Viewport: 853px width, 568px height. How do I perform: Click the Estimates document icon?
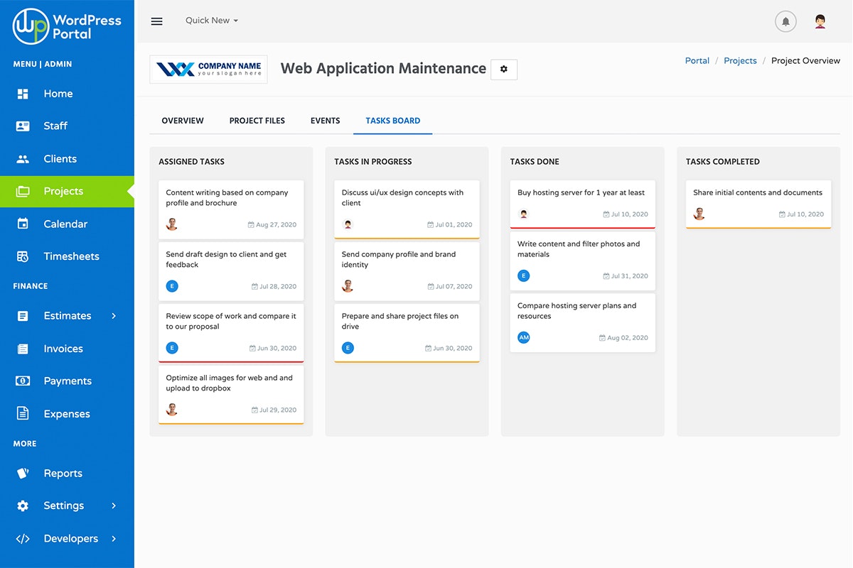tap(23, 316)
